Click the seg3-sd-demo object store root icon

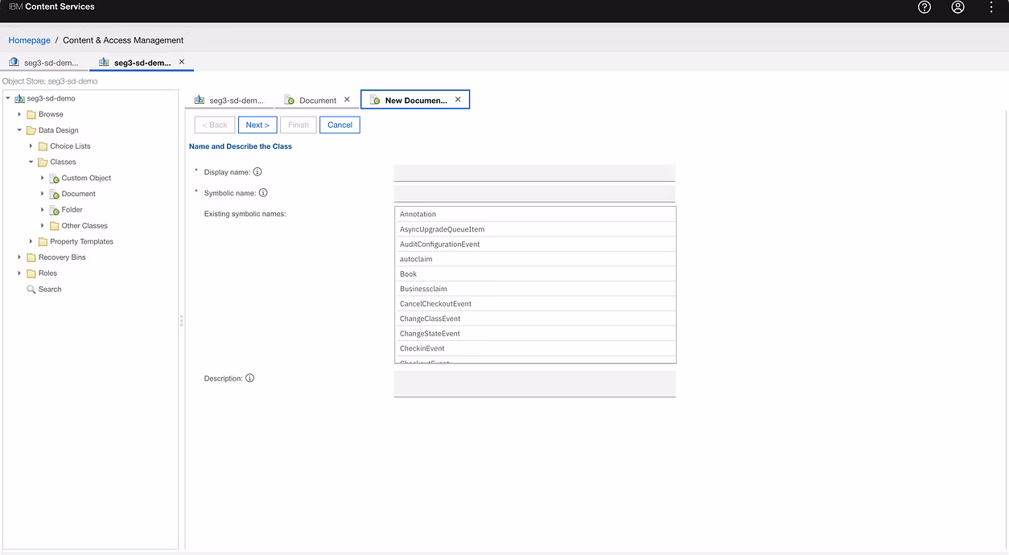pos(19,98)
